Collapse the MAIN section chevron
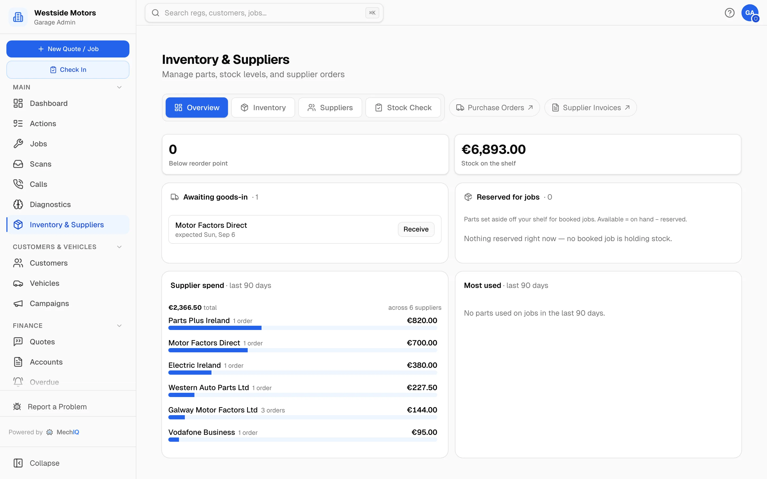This screenshot has width=767, height=479. tap(120, 87)
